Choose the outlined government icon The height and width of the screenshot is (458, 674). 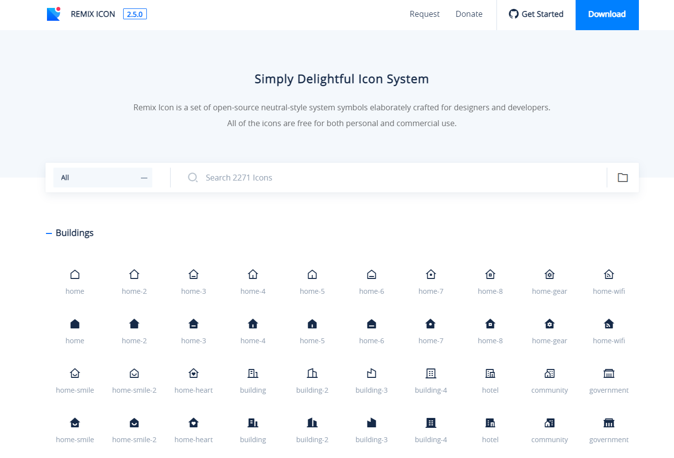click(609, 373)
